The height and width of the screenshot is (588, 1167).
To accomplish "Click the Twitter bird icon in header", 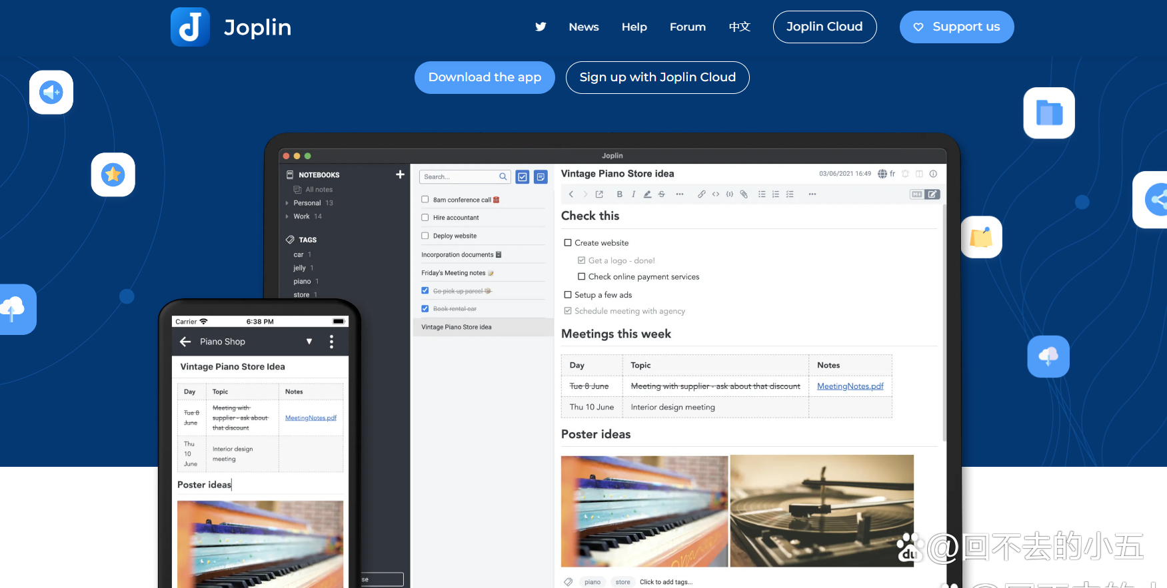I will click(x=541, y=27).
